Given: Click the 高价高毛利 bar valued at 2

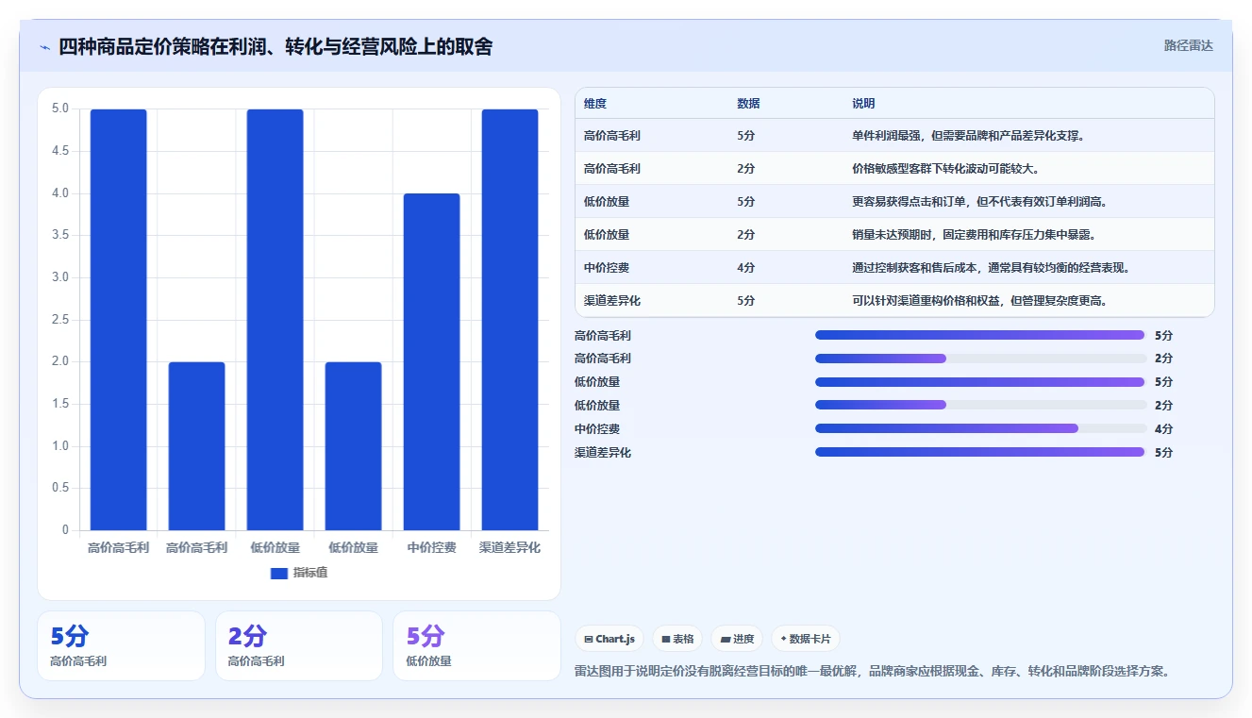Looking at the screenshot, I should pos(197,446).
